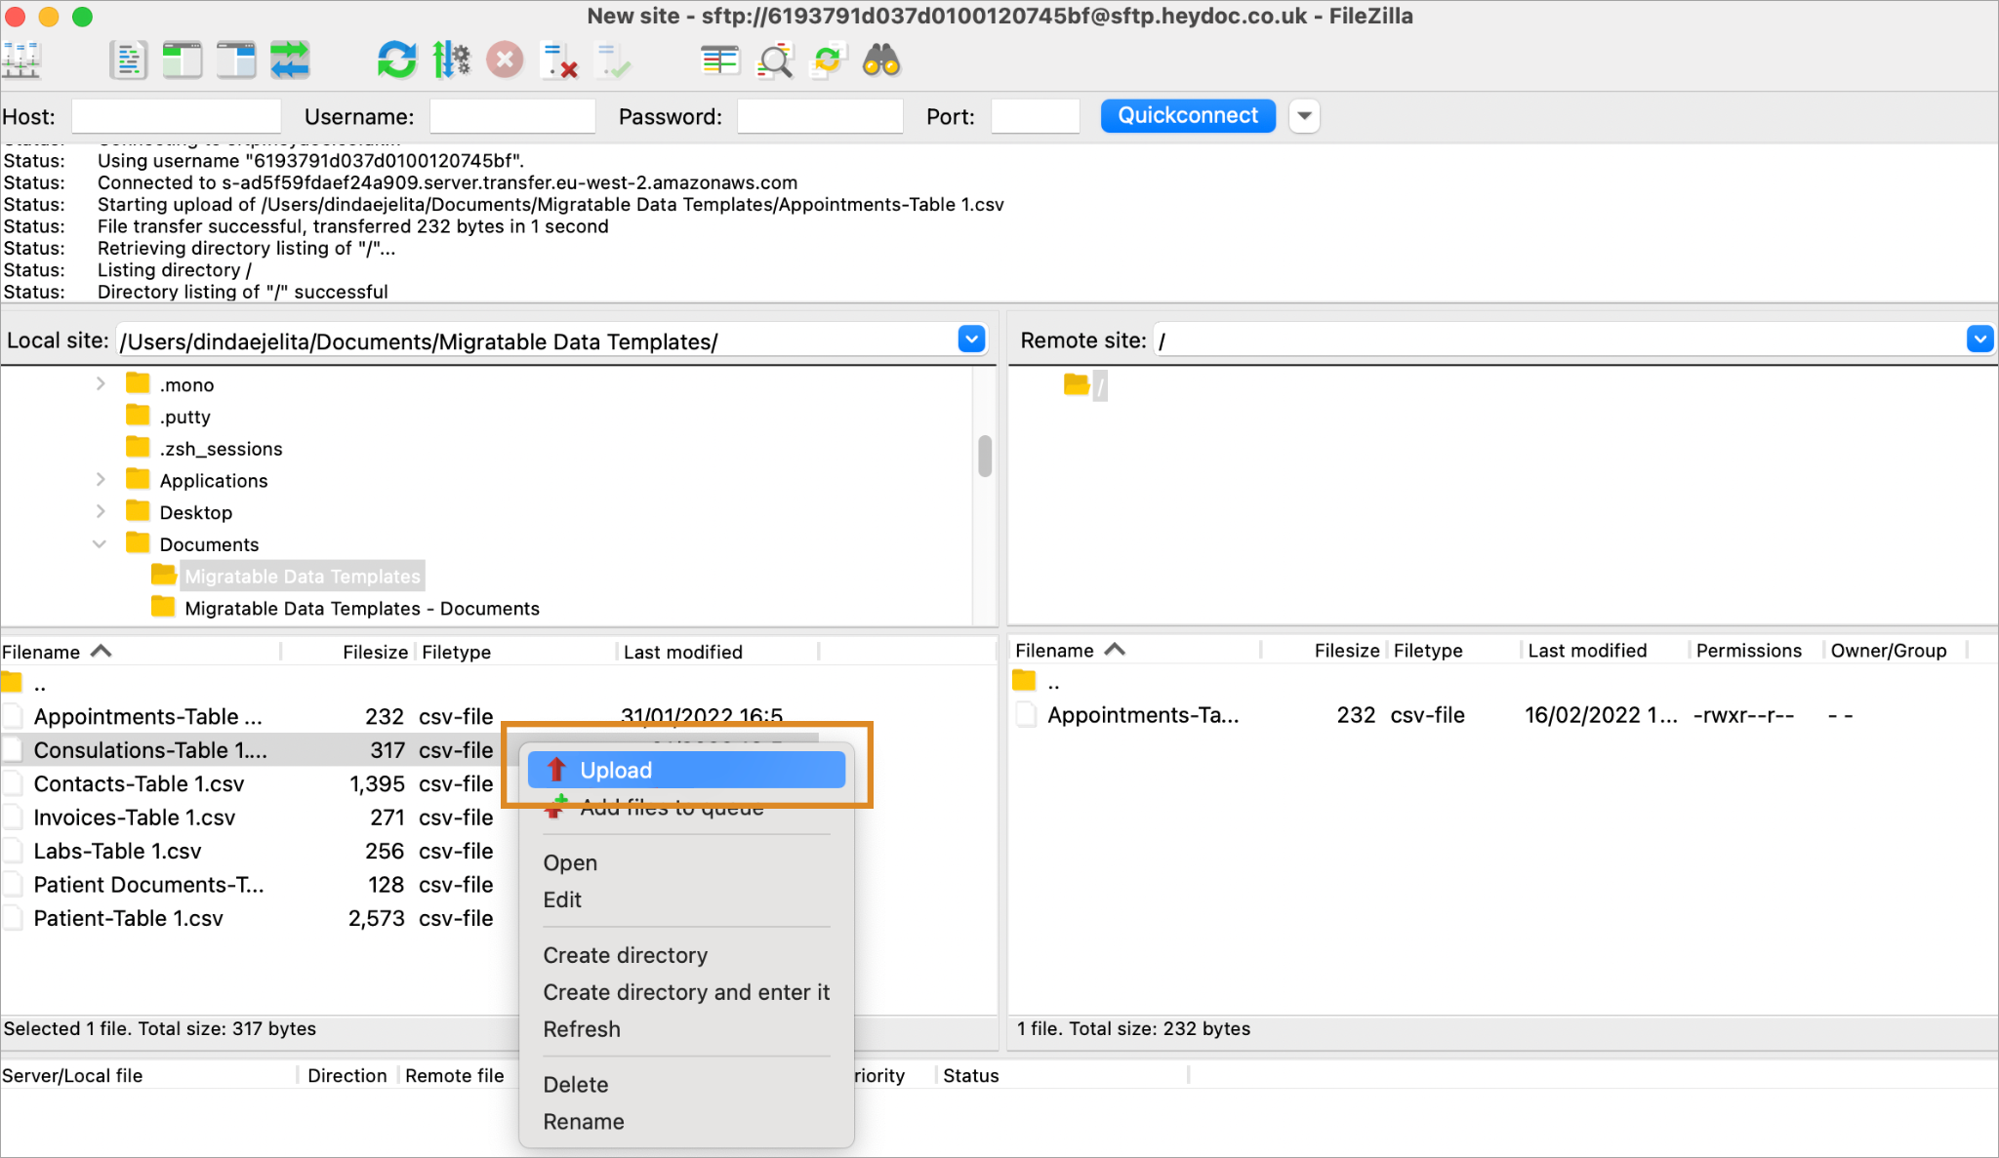Expand the Applications folder
The height and width of the screenshot is (1158, 1999).
(101, 480)
